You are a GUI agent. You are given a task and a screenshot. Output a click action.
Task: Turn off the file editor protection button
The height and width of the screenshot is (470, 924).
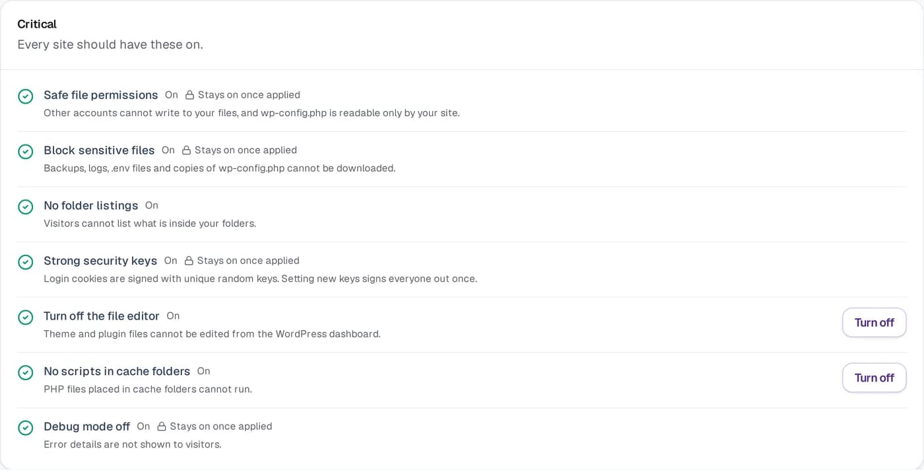pyautogui.click(x=874, y=322)
